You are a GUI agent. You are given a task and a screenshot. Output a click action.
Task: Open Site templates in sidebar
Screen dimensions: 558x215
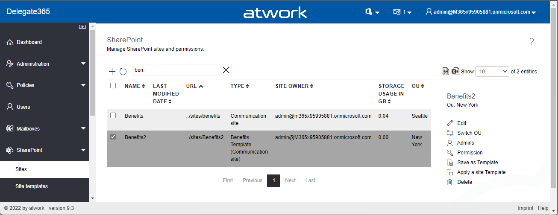click(x=32, y=186)
